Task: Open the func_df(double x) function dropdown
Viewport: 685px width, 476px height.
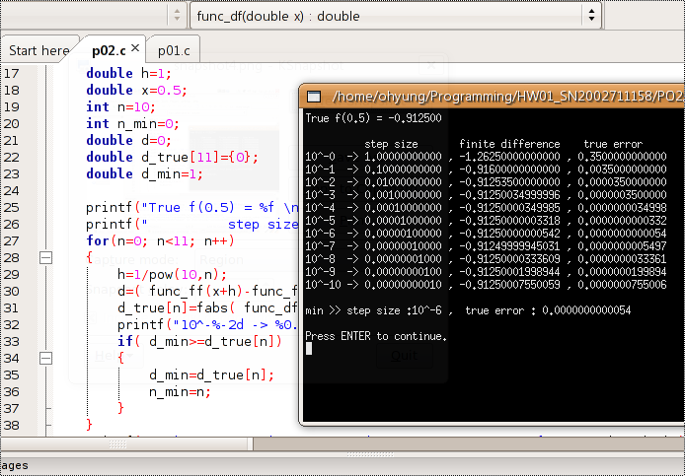Action: pos(396,15)
